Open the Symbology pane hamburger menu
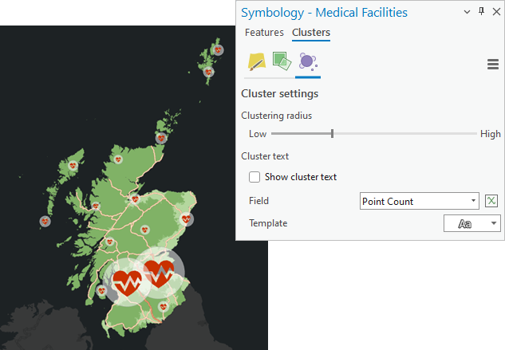 (x=492, y=65)
